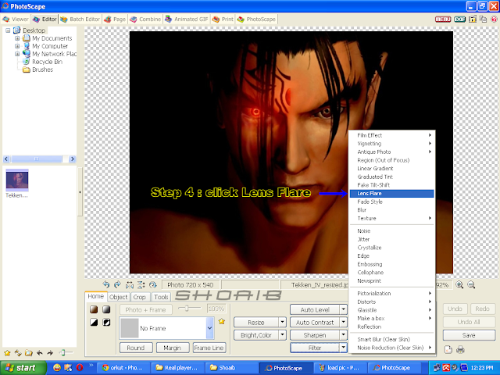Click the printer icon below Save
Viewport: 500px width, 375px height.
[460, 350]
